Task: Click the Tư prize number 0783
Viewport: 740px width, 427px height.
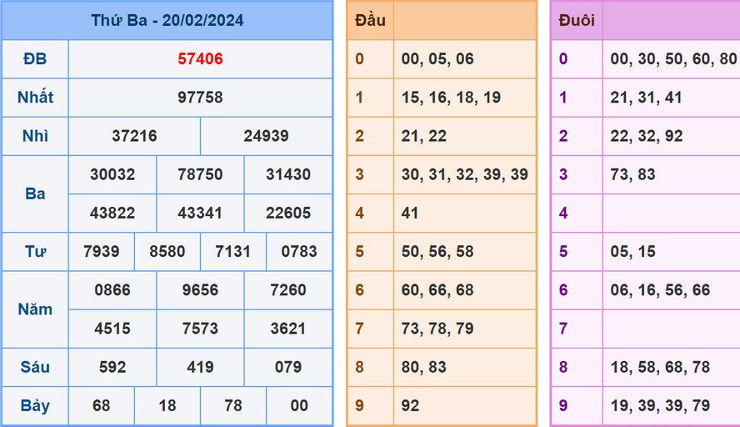Action: click(x=299, y=251)
